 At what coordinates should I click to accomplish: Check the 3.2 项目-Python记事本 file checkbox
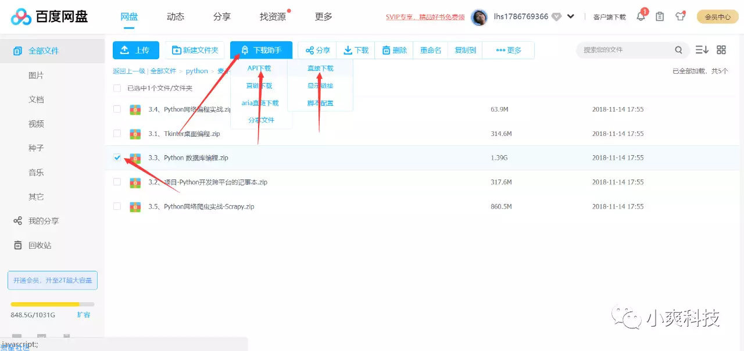[117, 182]
